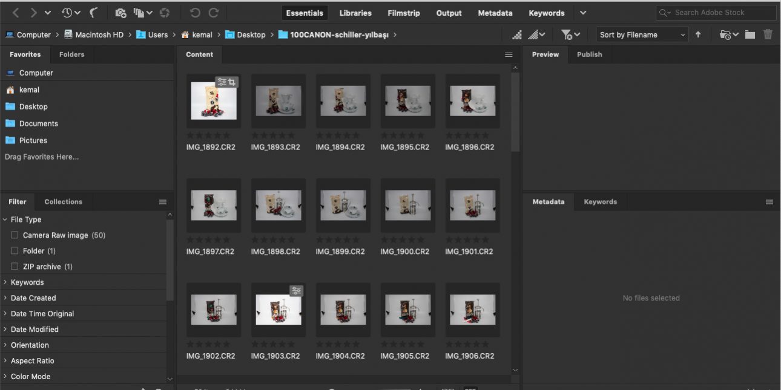Click Get Photos from Camera icon

click(120, 13)
